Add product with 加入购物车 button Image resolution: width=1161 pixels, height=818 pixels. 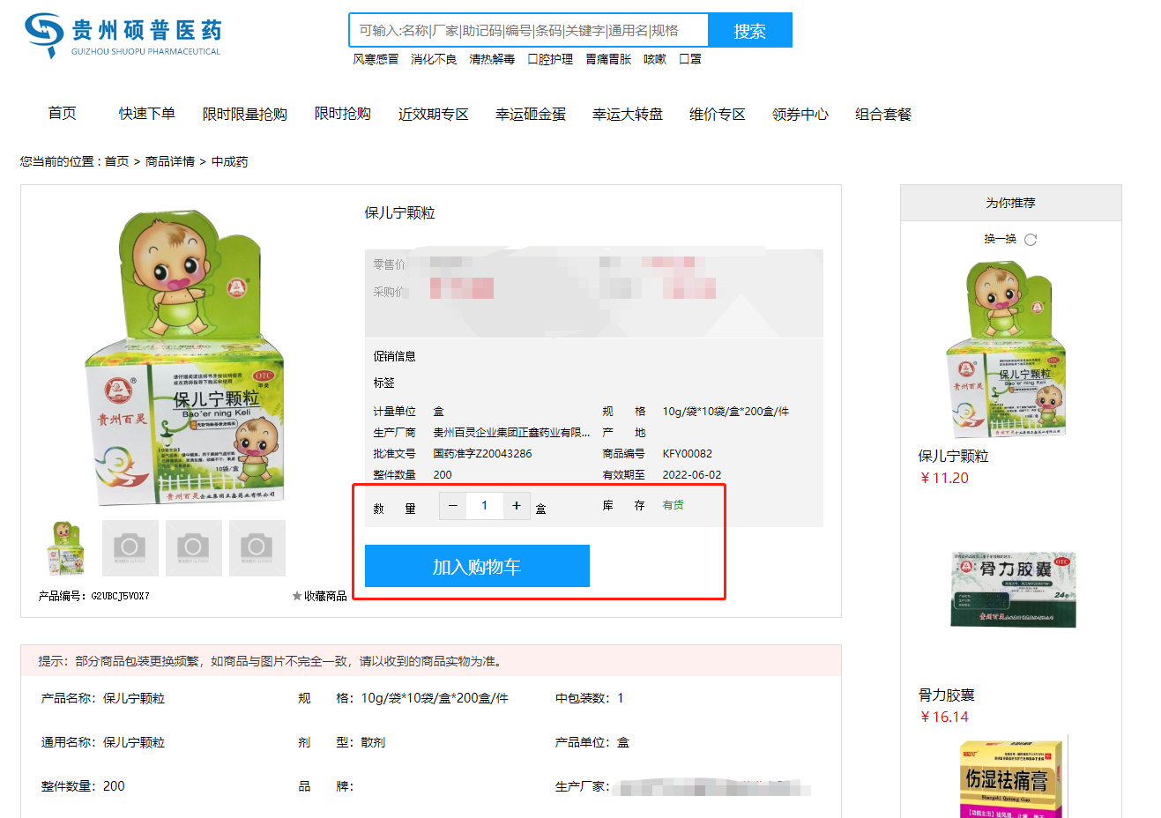click(477, 567)
